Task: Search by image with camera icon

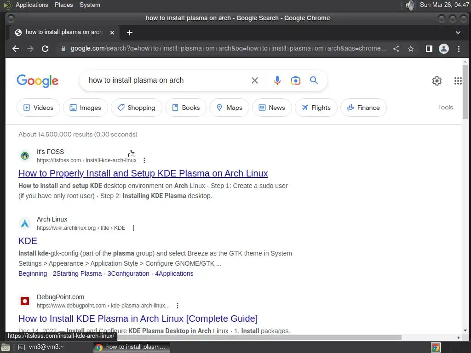Action: [x=296, y=80]
